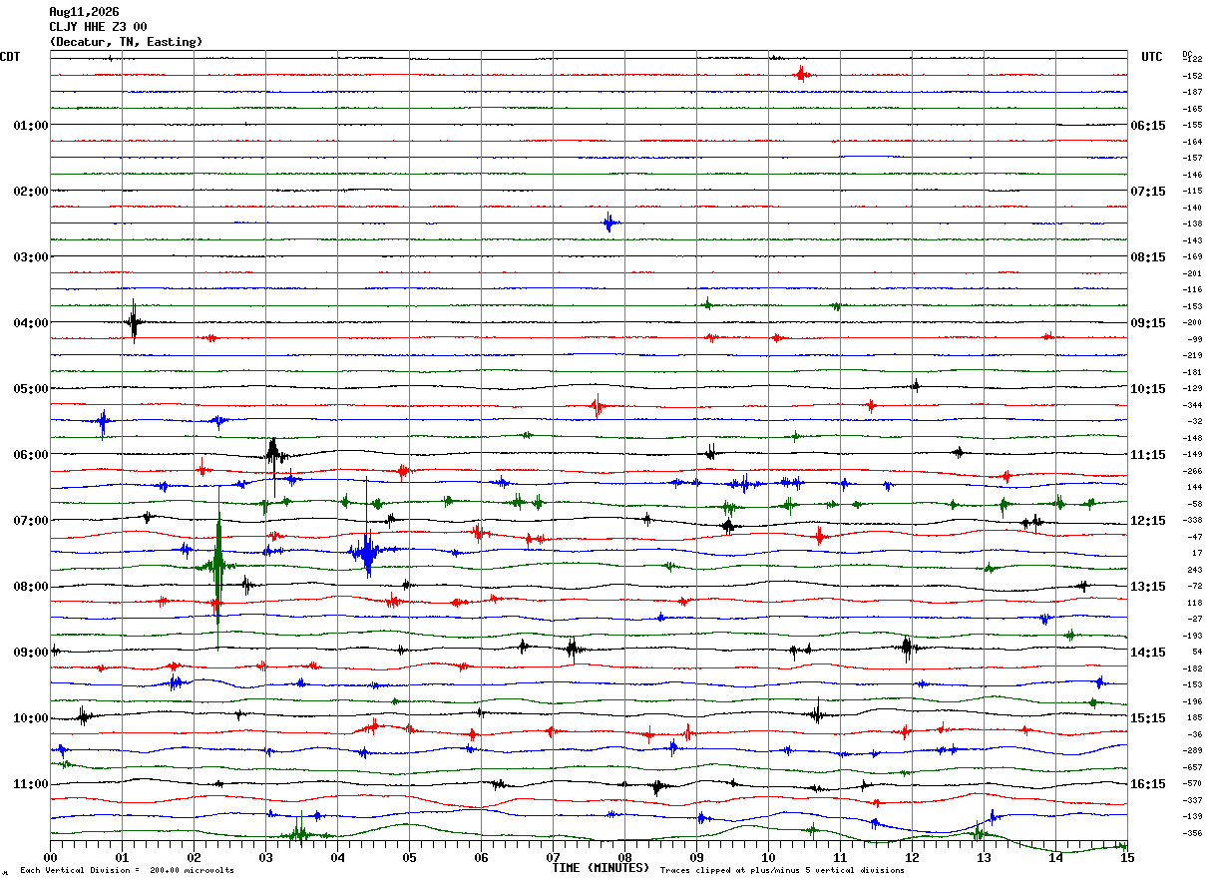Click minute tick label 02 on time axis

pyautogui.click(x=194, y=857)
